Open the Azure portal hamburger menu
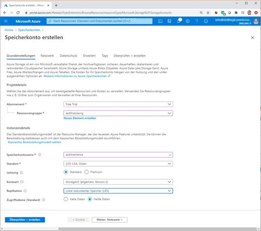The width and height of the screenshot is (261, 231). pyautogui.click(x=6, y=21)
